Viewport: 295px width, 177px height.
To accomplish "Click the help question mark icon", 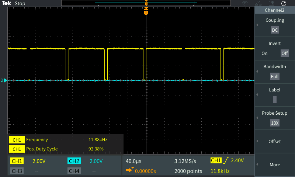I will (284, 3).
